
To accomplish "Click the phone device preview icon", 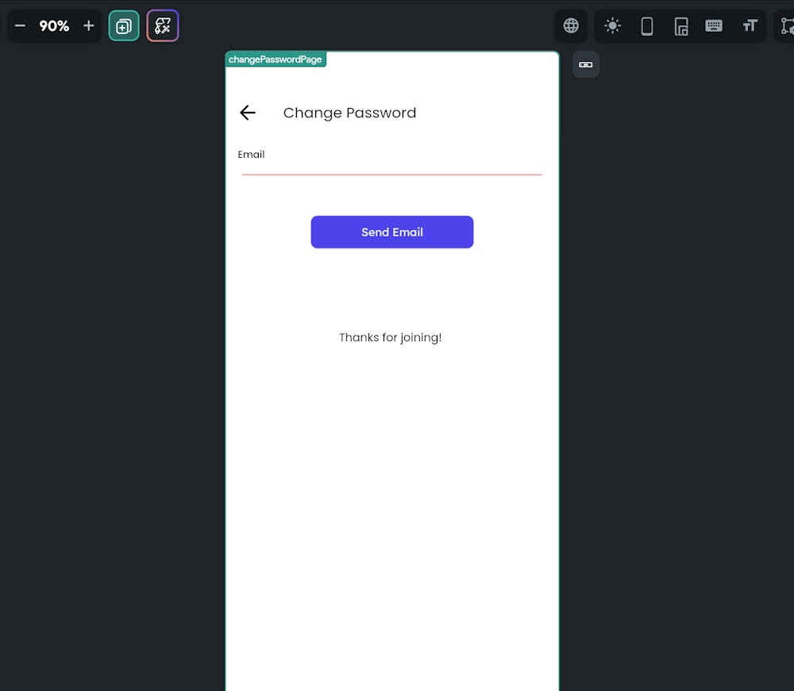I will (x=647, y=25).
